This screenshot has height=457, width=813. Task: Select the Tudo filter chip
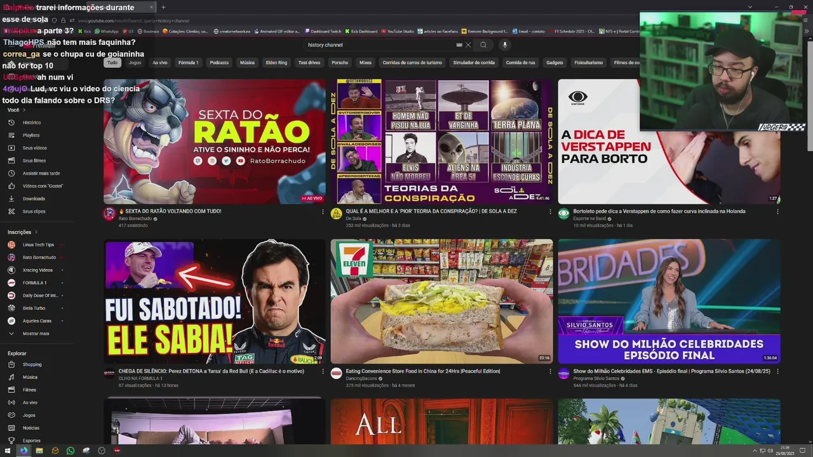pos(112,63)
